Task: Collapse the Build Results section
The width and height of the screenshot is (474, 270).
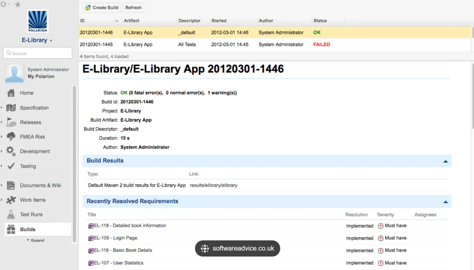Action: [x=445, y=161]
